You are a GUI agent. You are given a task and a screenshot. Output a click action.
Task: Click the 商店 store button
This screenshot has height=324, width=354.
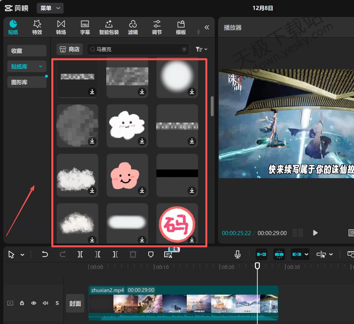(69, 49)
